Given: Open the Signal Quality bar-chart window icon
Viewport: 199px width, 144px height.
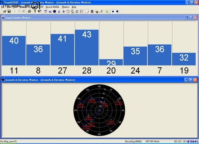Looking at the screenshot, I should click(x=50, y=11).
